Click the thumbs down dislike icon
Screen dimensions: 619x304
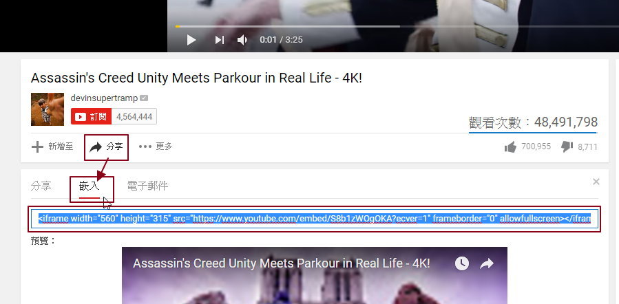point(567,146)
